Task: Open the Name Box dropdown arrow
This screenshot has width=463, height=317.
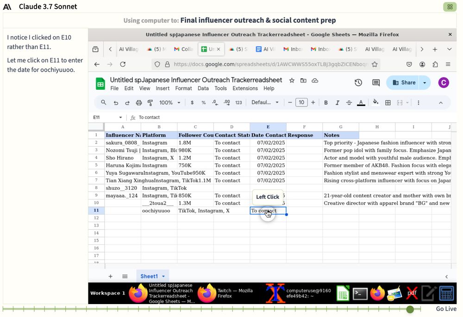Action: (120, 118)
